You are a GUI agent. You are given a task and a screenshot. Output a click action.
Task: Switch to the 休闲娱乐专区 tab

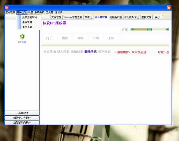(x=132, y=17)
